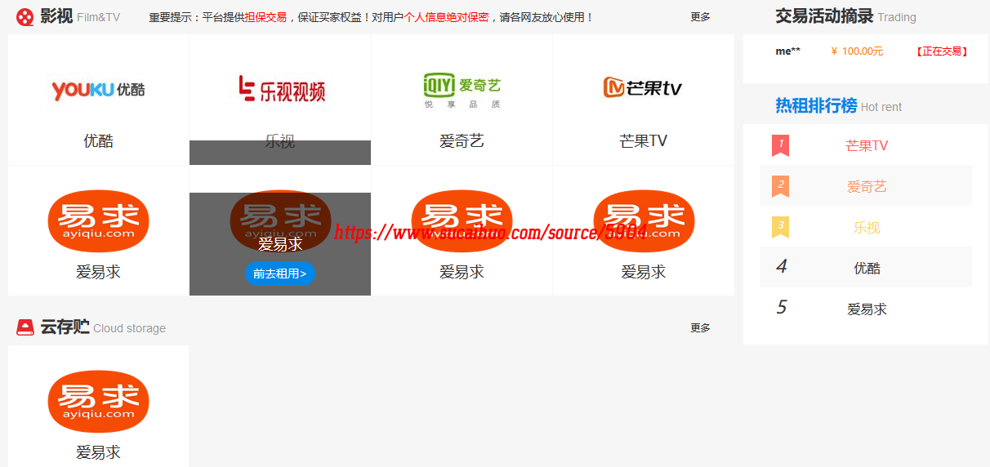Image resolution: width=990 pixels, height=467 pixels.
Task: Click the ¥ 100.00元 amount
Action: click(857, 51)
